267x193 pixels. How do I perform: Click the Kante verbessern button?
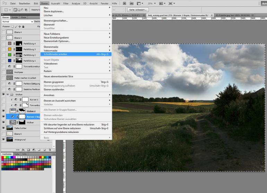(138, 10)
